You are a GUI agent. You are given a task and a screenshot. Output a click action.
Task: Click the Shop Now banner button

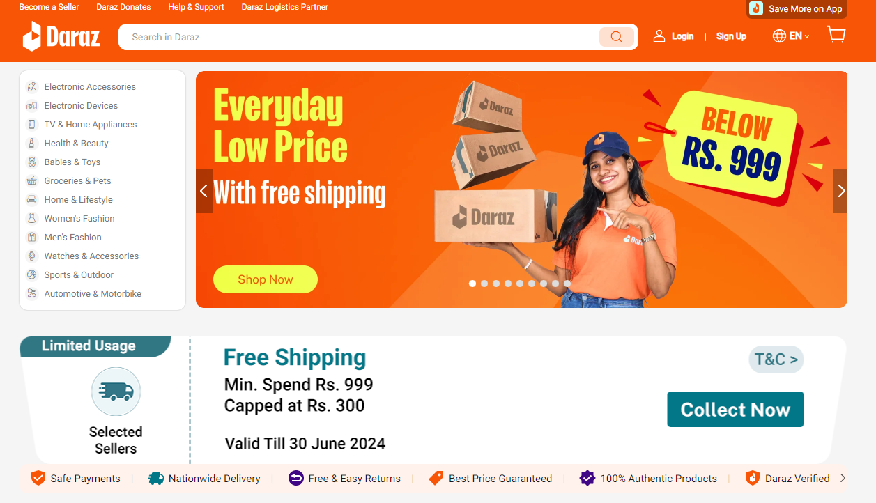pyautogui.click(x=266, y=279)
